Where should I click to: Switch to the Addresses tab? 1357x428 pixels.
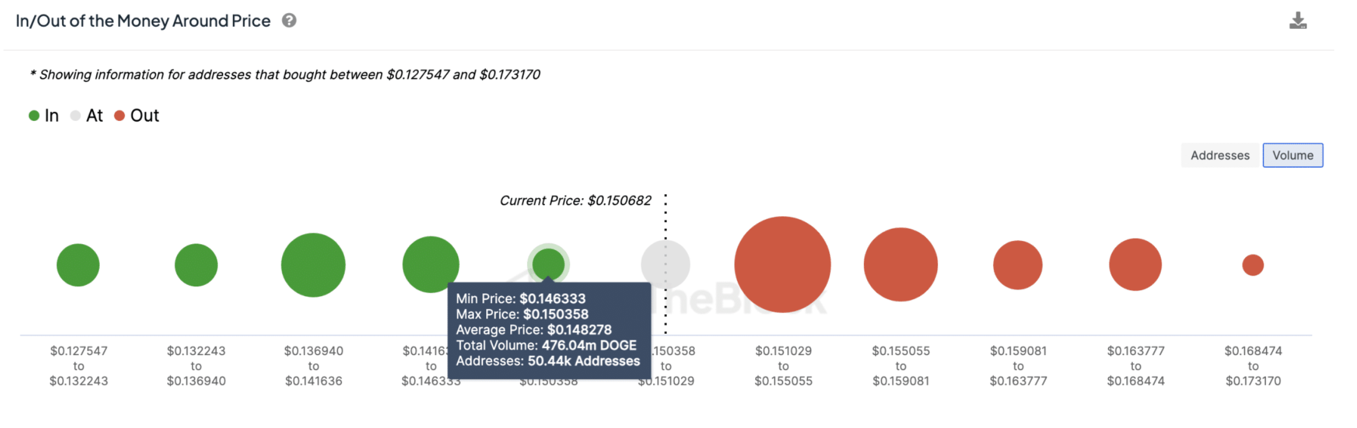pos(1220,155)
